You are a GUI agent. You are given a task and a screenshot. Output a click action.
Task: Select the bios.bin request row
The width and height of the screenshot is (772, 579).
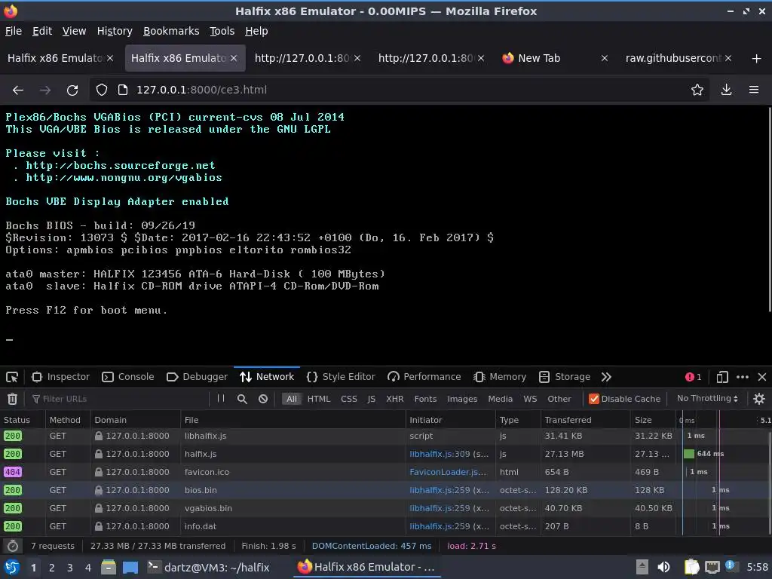[384, 490]
